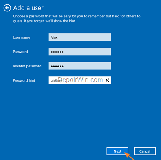Select the Password input field
The width and height of the screenshot is (161, 160).
click(x=80, y=52)
